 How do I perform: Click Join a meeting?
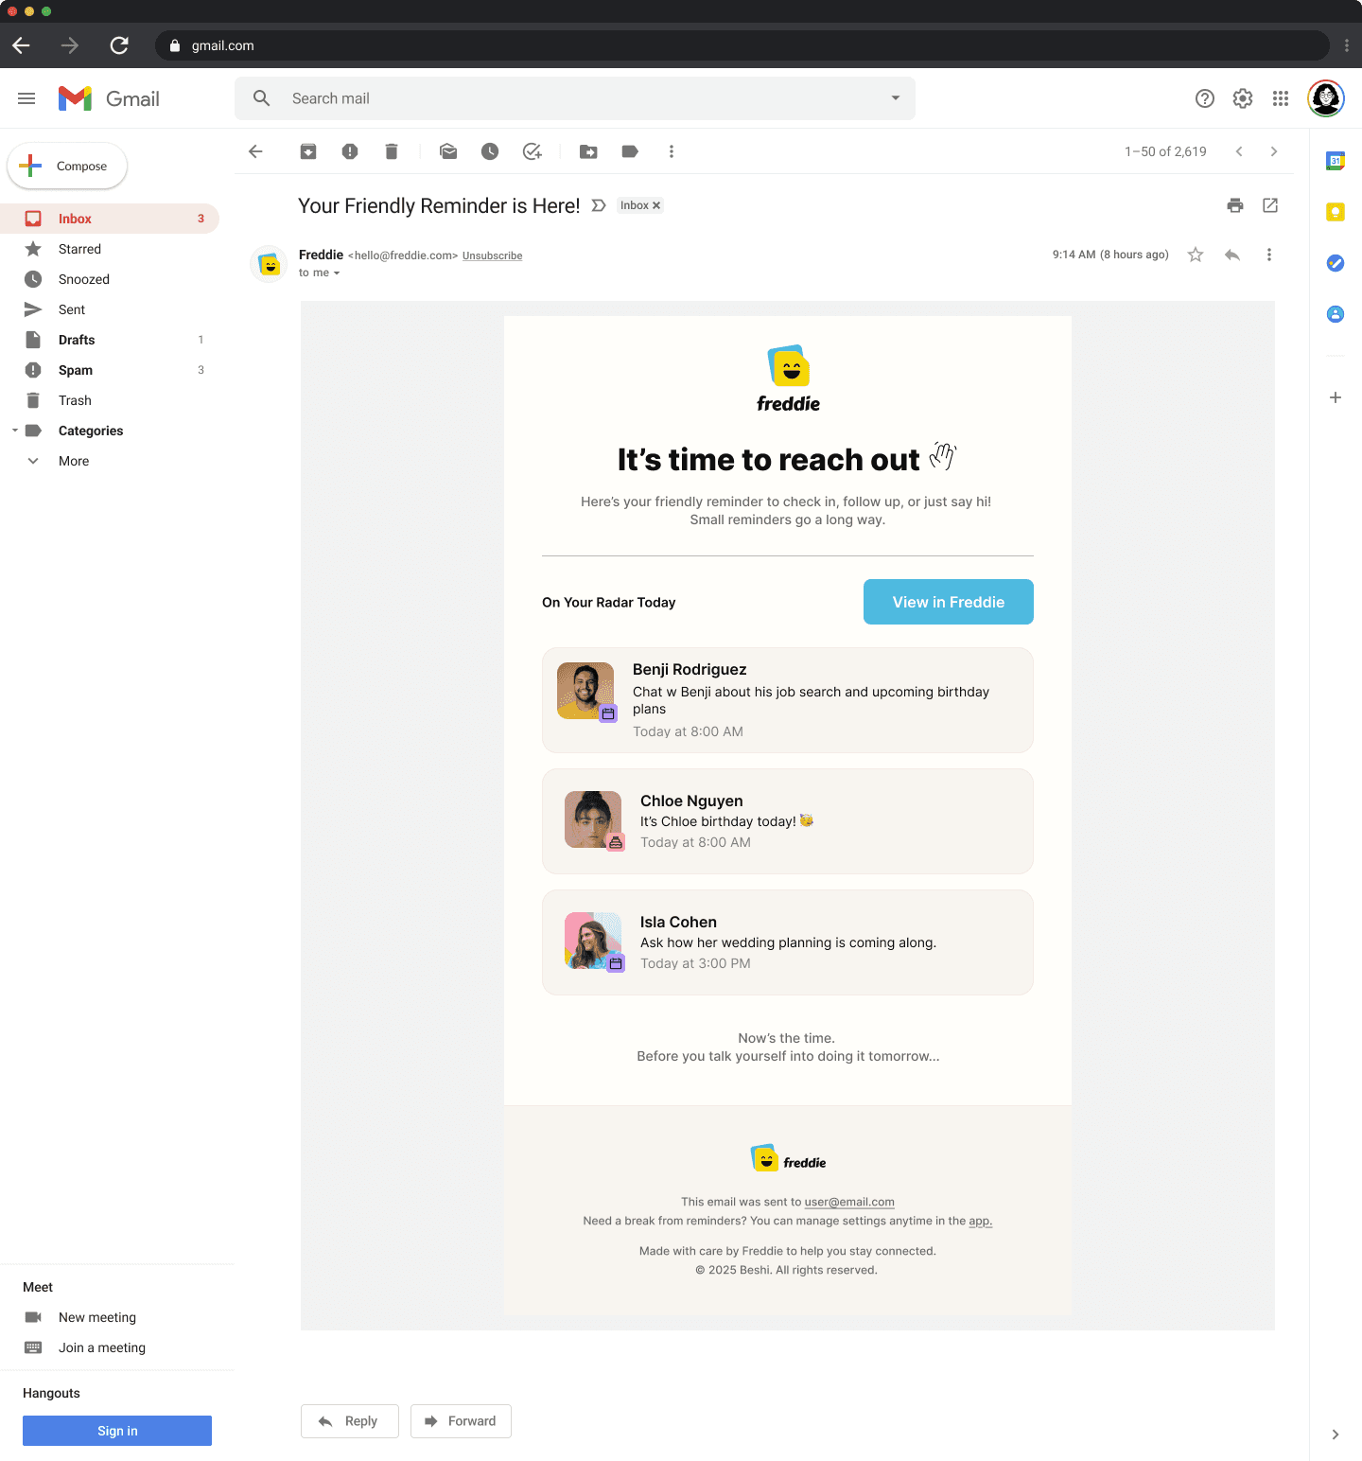[102, 1347]
